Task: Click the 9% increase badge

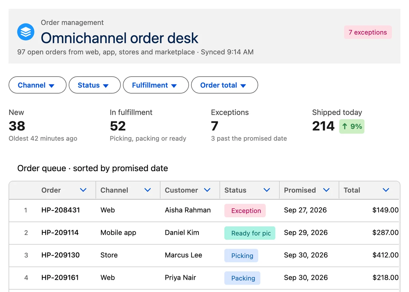Action: tap(352, 126)
